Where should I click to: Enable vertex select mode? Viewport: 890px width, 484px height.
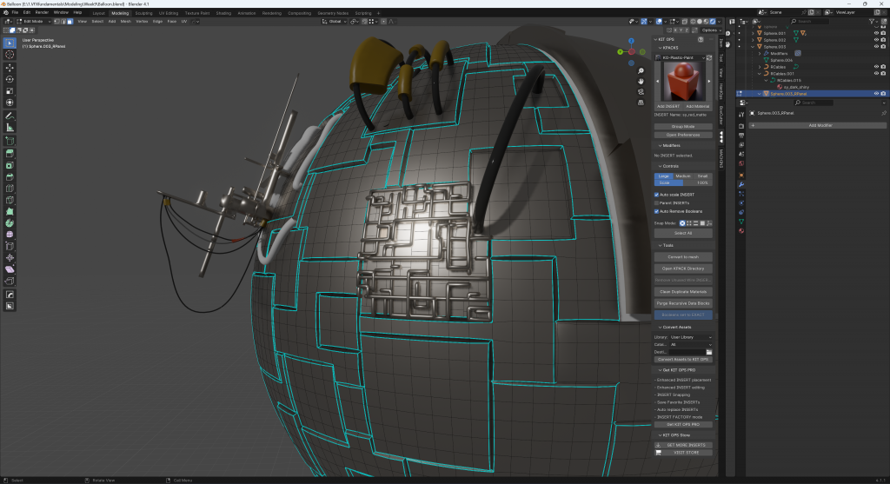click(x=56, y=22)
